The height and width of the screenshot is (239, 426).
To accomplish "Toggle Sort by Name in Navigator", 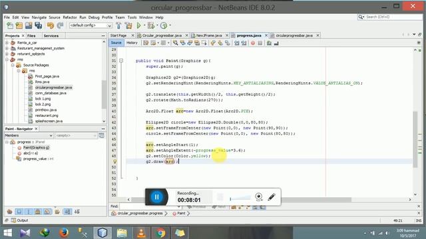I will click(68, 212).
